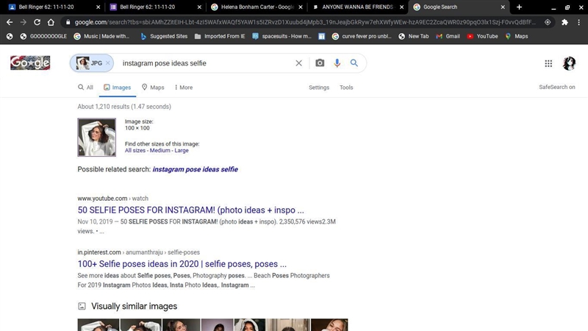Select the Images results tab
588x331 pixels.
(118, 88)
